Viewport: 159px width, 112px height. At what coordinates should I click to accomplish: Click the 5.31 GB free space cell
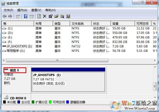142,51
